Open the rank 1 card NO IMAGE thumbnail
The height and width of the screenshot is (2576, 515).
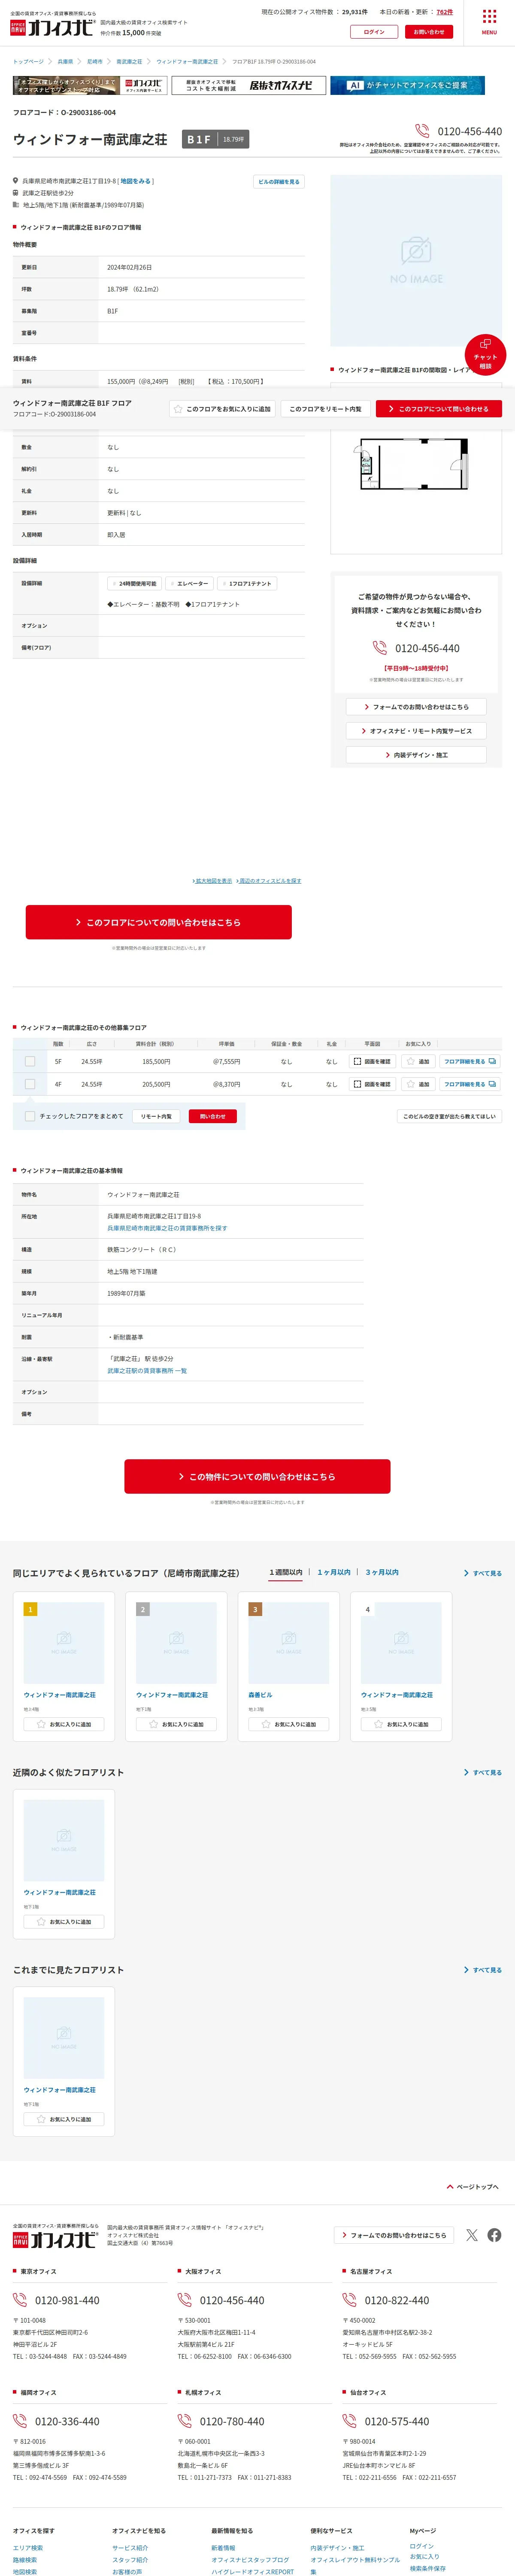click(x=64, y=1643)
